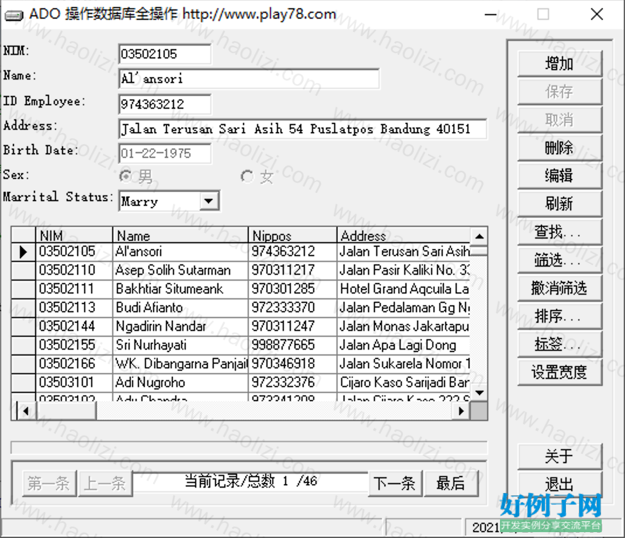
Task: Open the 筛选... filter dialog
Action: pyautogui.click(x=560, y=260)
